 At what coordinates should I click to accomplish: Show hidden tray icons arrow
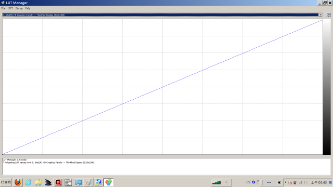286,182
